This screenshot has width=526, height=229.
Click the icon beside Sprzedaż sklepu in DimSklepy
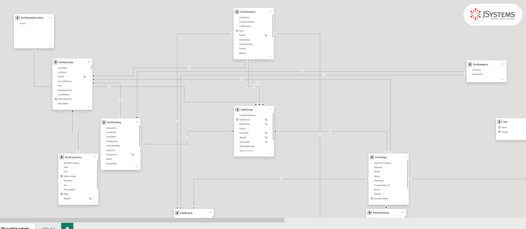[372, 198]
